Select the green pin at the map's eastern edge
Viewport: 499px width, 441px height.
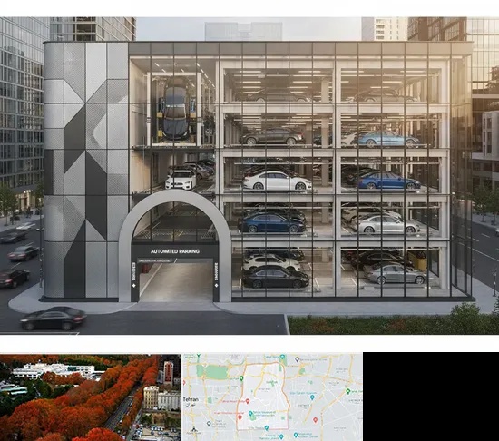pyautogui.click(x=347, y=391)
